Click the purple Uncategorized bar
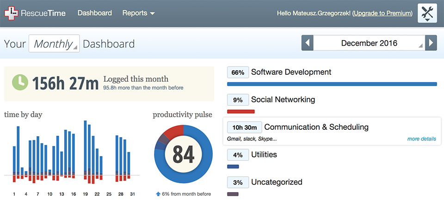The height and width of the screenshot is (205, 444). point(233,194)
